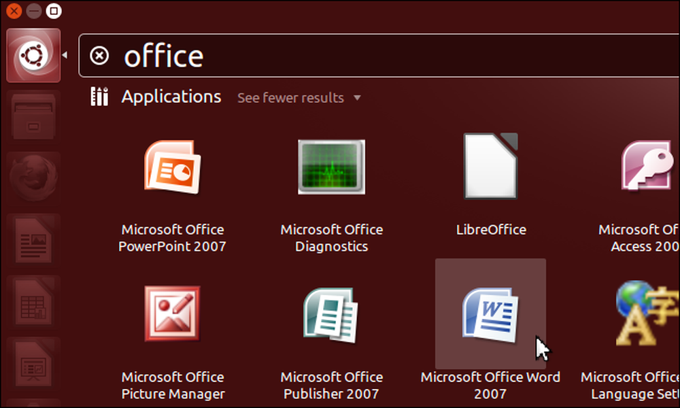Open Microsoft Office Language Settings icon
The image size is (680, 408).
[647, 313]
